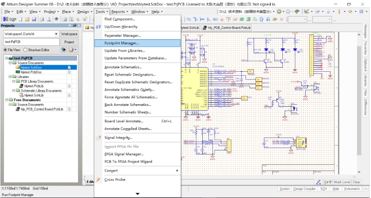371x198 pixels.
Task: Select the File View radio button
Action: pyautogui.click(x=5, y=50)
